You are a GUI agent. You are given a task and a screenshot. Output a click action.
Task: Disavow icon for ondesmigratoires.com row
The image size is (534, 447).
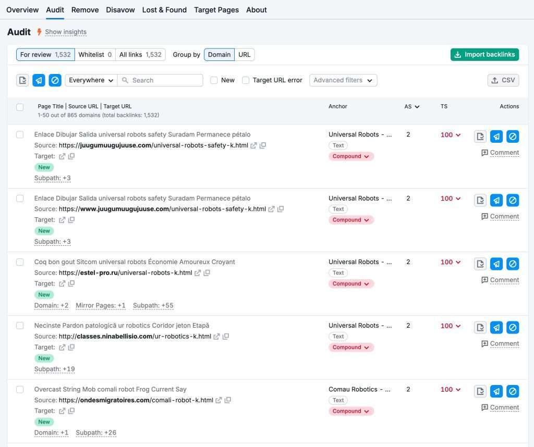pyautogui.click(x=513, y=391)
